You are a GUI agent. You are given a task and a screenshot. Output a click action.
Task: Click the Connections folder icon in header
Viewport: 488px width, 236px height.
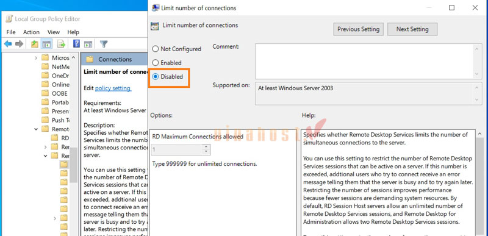click(x=90, y=59)
